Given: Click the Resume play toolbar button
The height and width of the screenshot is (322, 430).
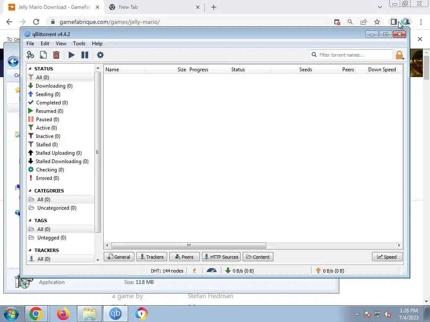Looking at the screenshot, I should 71,55.
